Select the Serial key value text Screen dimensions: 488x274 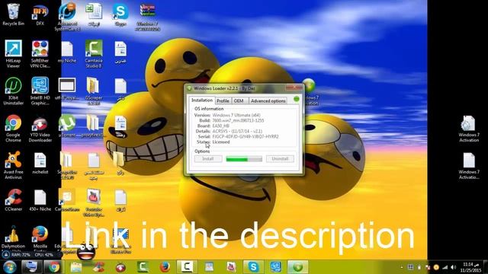[246, 136]
